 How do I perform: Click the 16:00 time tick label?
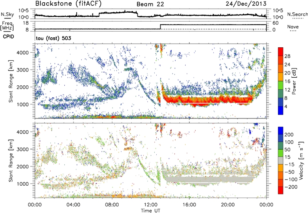coord(189,205)
